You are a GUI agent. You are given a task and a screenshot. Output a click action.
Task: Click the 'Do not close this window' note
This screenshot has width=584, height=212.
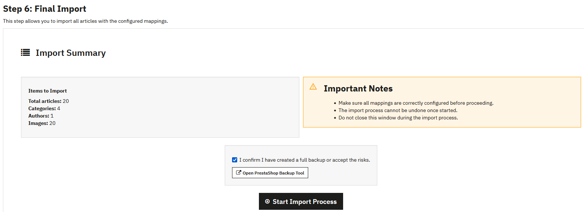pyautogui.click(x=398, y=118)
